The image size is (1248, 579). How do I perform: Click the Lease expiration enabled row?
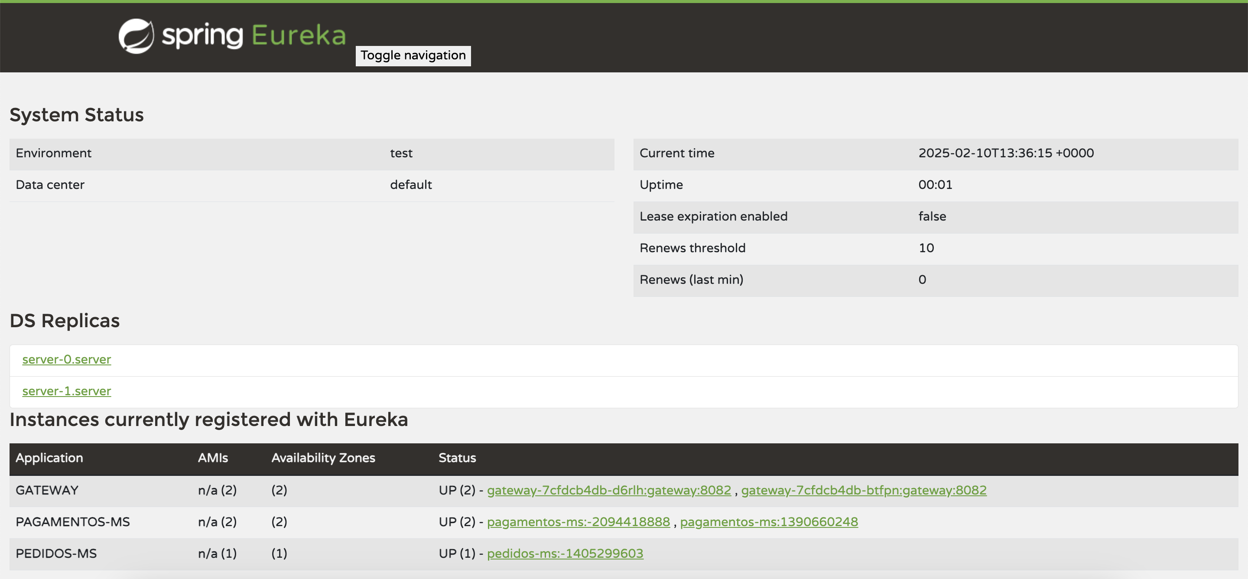[713, 217]
